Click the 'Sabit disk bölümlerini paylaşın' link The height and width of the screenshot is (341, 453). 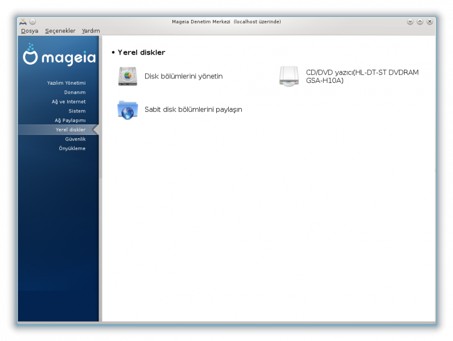coord(193,109)
